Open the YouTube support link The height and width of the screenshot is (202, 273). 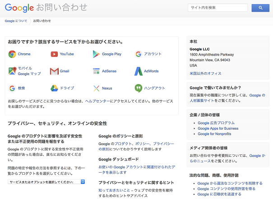click(x=67, y=54)
